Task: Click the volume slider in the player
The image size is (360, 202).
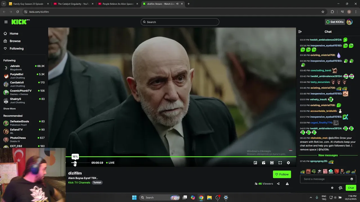Action: point(81,163)
